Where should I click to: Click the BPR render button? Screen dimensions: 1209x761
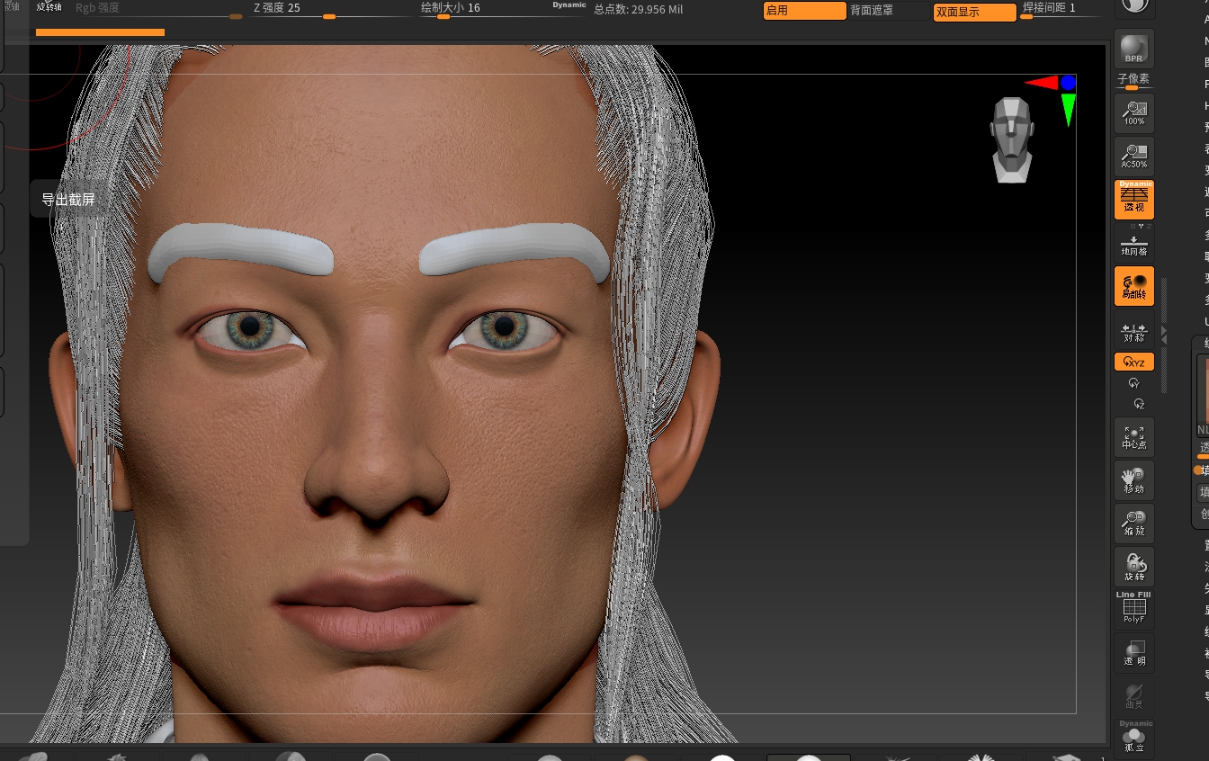[1133, 48]
